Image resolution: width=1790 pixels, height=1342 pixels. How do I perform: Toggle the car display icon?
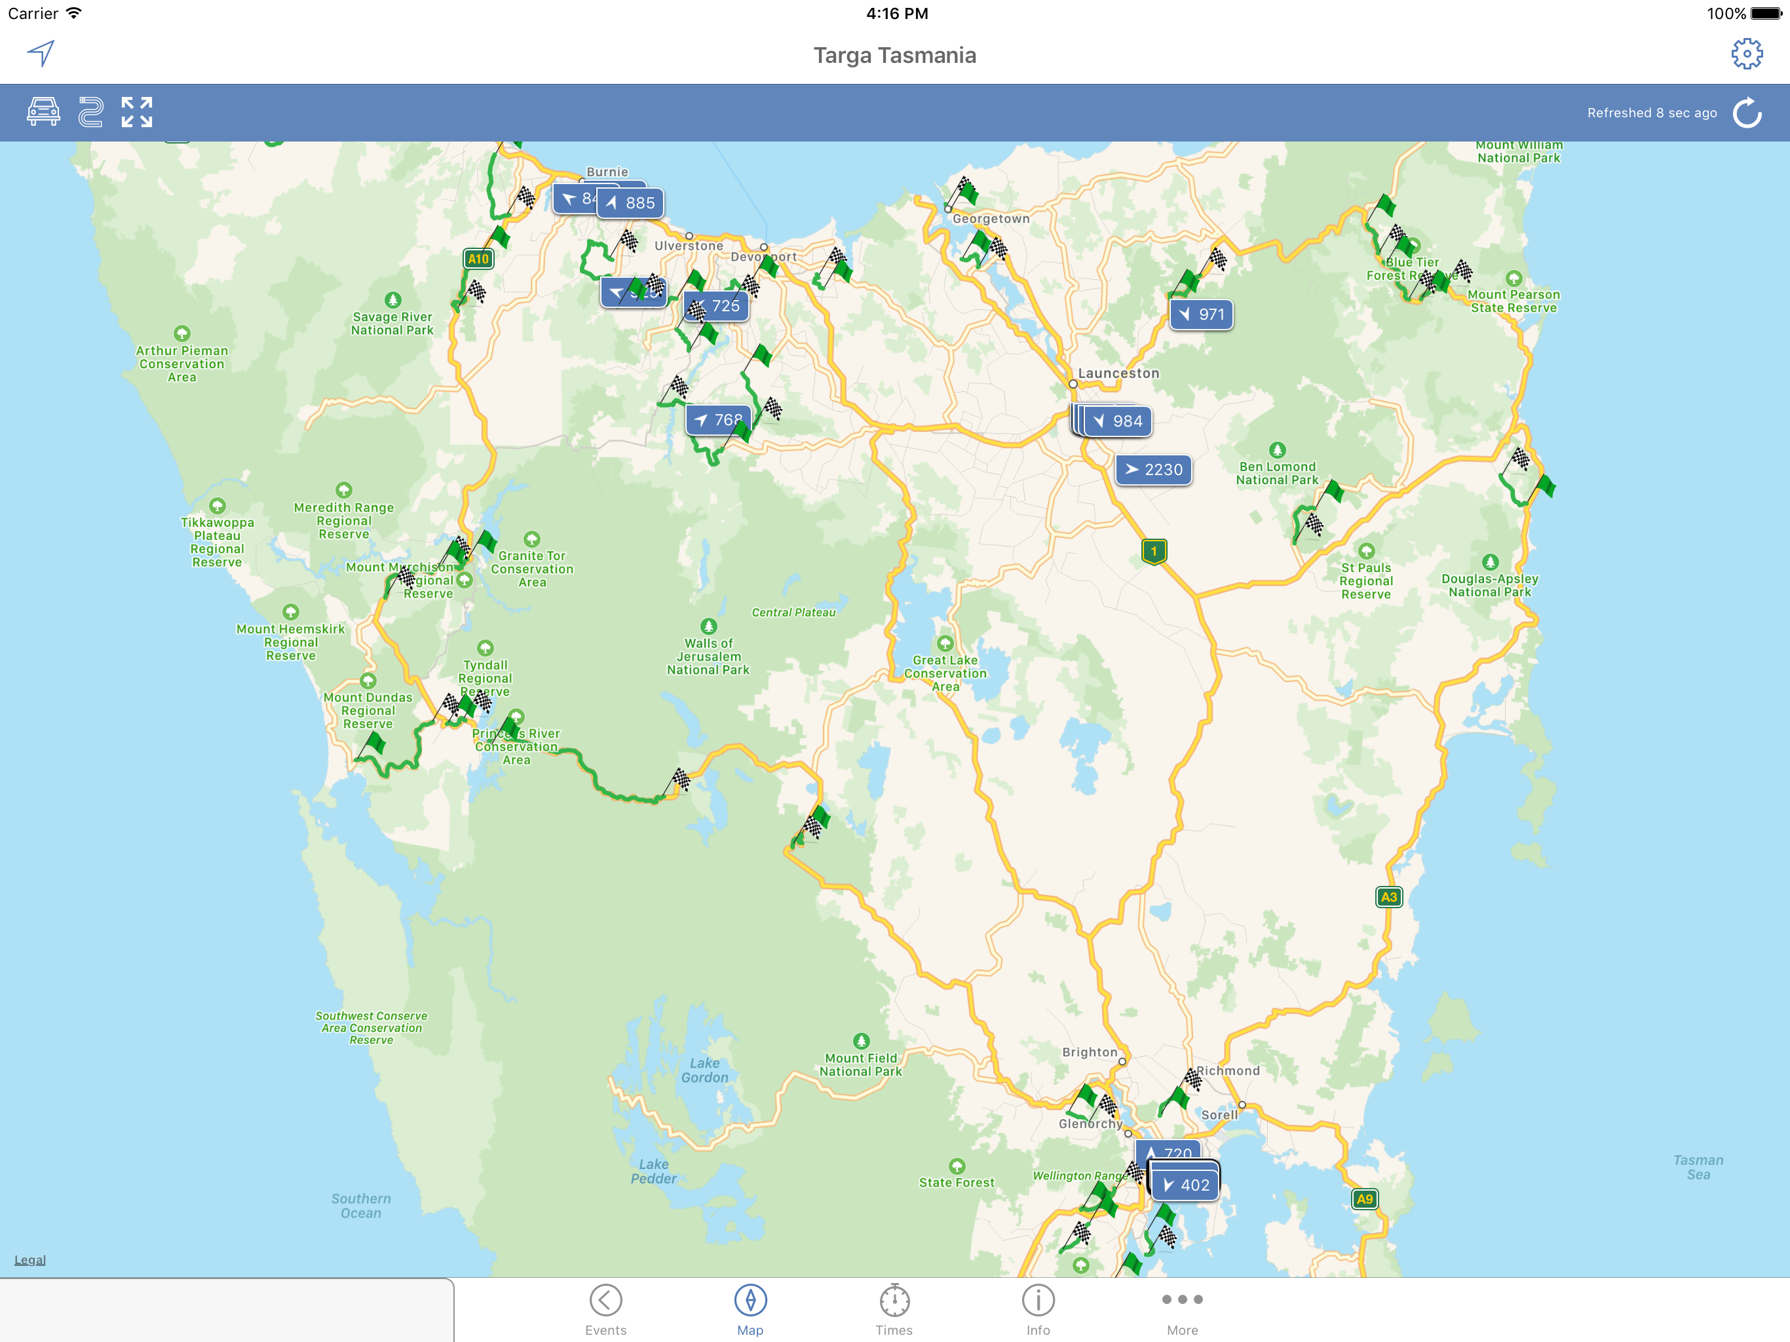[x=43, y=111]
